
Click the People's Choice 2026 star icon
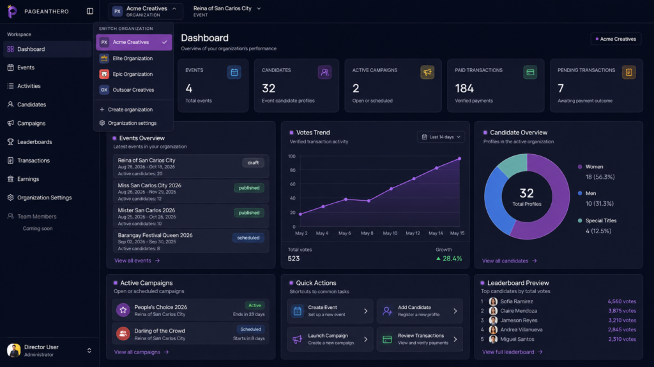(123, 310)
